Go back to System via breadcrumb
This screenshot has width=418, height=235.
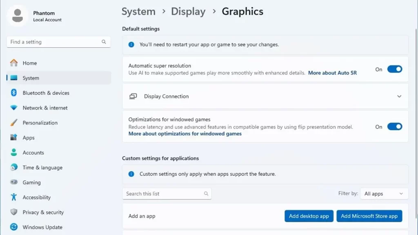[138, 12]
